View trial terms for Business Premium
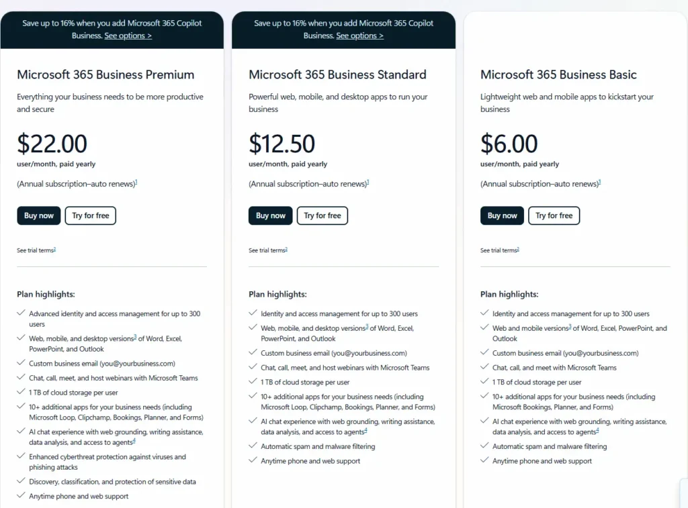This screenshot has height=508, width=688. coord(35,250)
